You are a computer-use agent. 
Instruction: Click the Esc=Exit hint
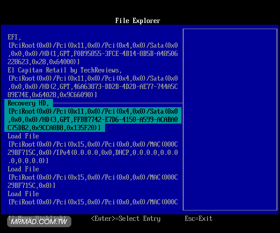198,219
